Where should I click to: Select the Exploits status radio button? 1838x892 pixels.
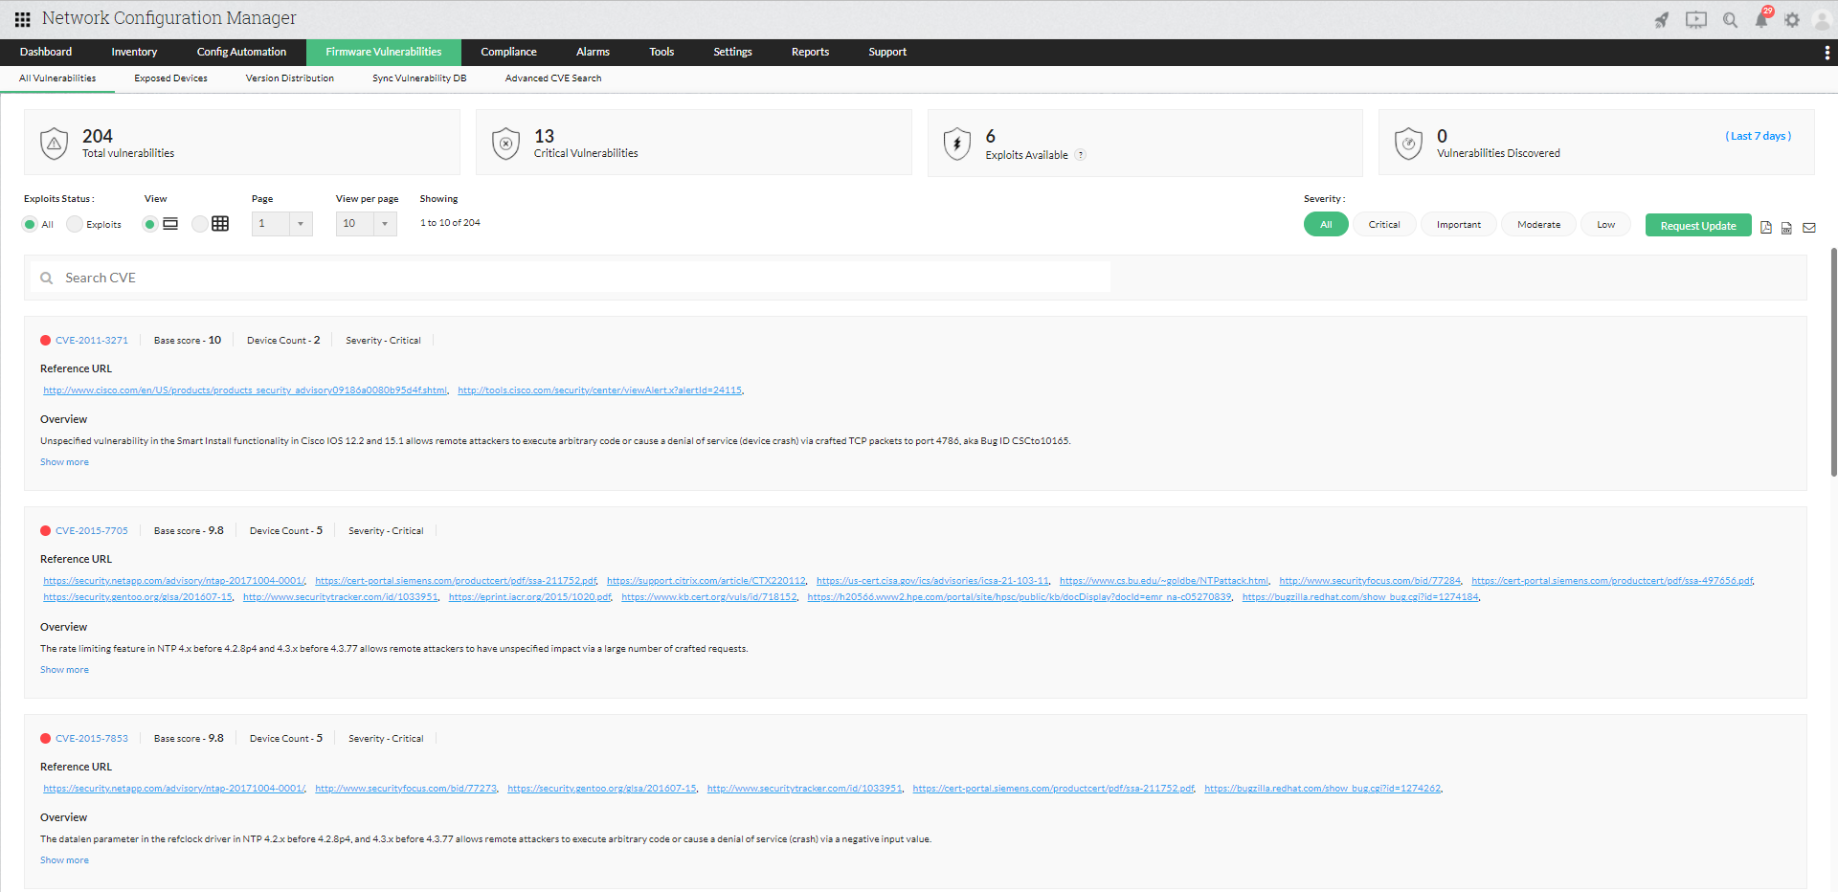[74, 224]
